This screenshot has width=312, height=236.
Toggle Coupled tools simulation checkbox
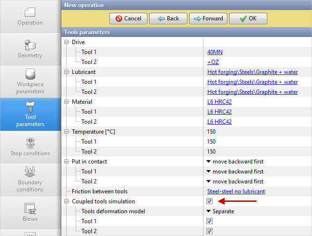[210, 201]
